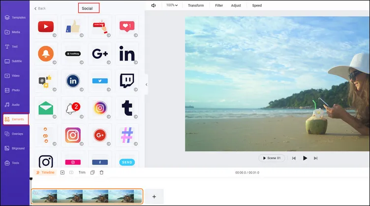Open the Filter options
The height and width of the screenshot is (206, 370).
(219, 5)
